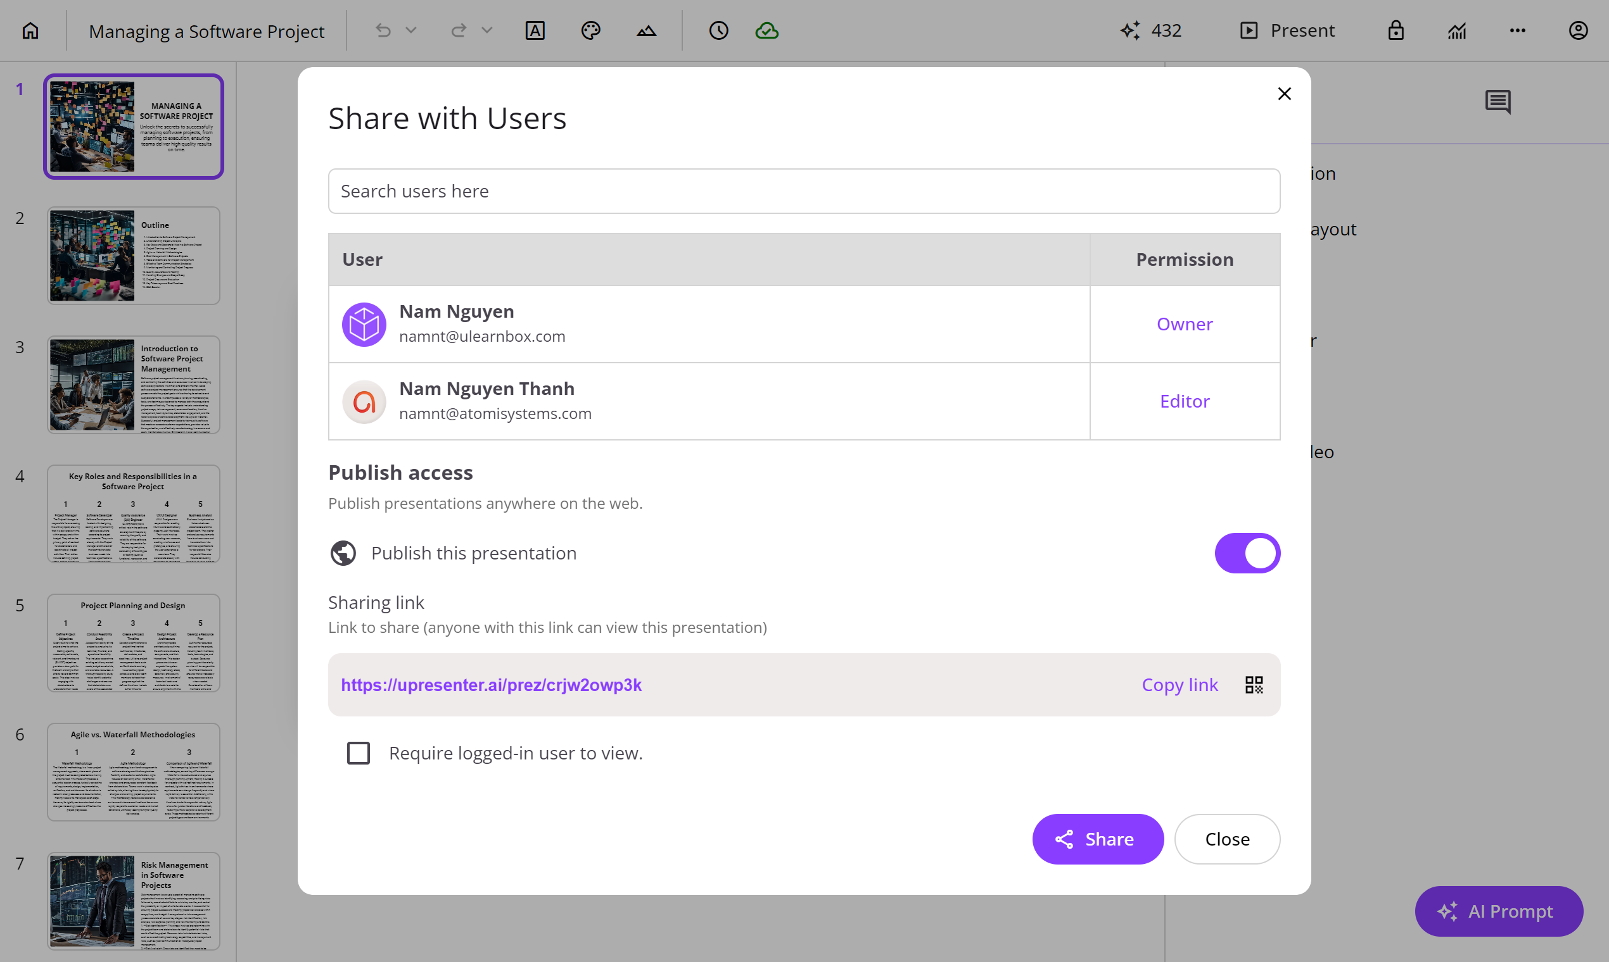
Task: Open the comments panel
Action: 1499,101
